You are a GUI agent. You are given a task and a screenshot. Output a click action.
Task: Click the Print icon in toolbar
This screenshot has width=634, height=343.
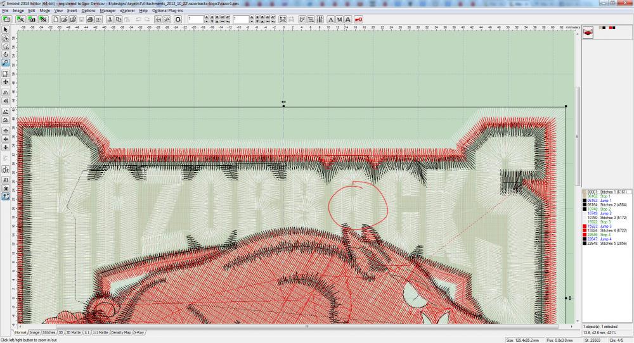coord(90,20)
